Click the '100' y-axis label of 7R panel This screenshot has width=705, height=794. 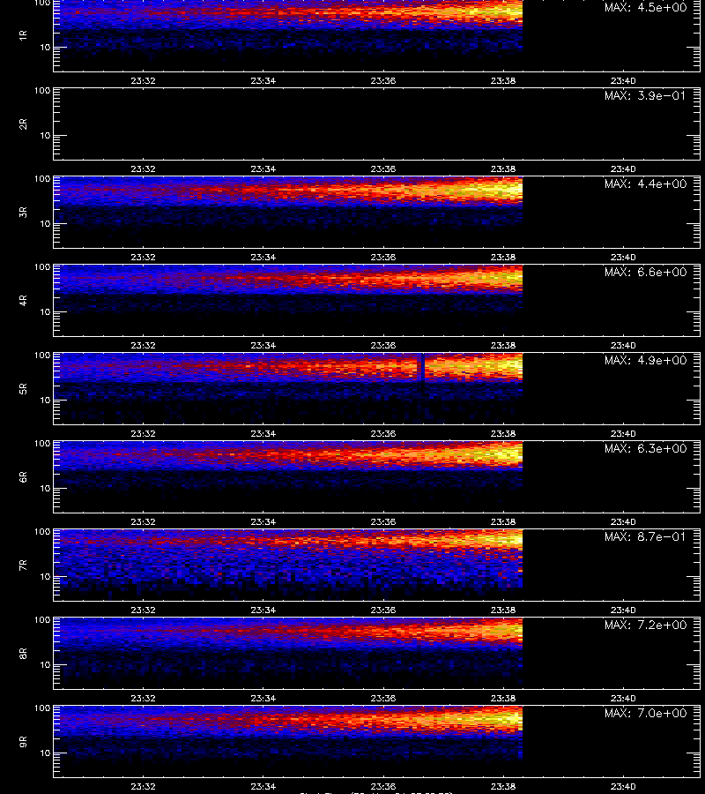(42, 532)
